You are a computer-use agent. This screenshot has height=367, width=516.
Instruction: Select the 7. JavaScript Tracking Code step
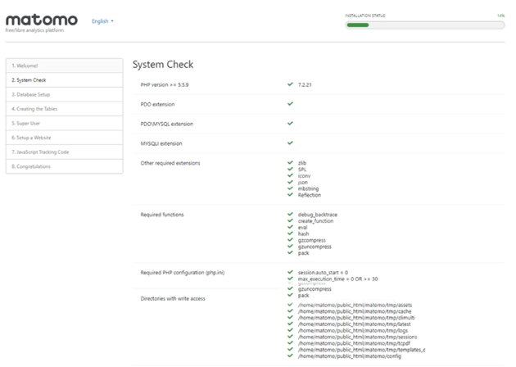(65, 152)
